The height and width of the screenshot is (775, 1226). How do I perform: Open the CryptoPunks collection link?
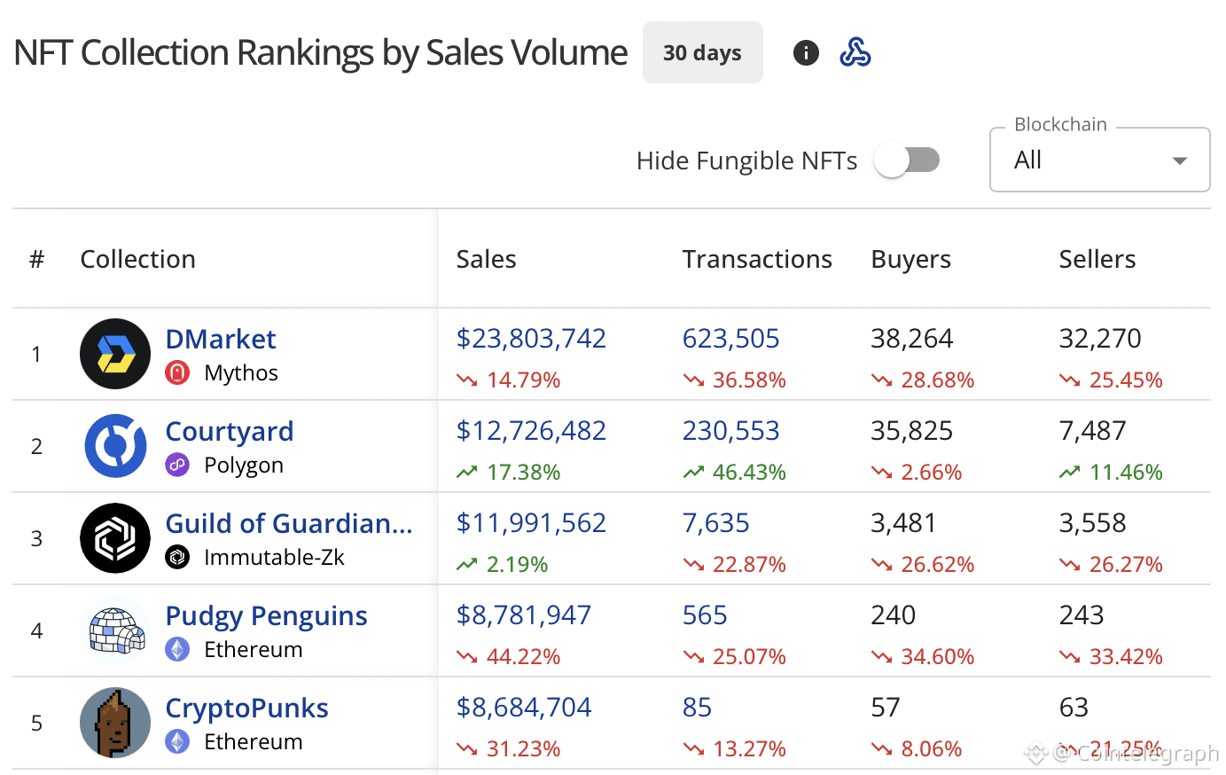pos(246,708)
